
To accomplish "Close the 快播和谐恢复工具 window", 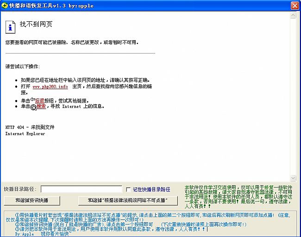I will [295, 6].
